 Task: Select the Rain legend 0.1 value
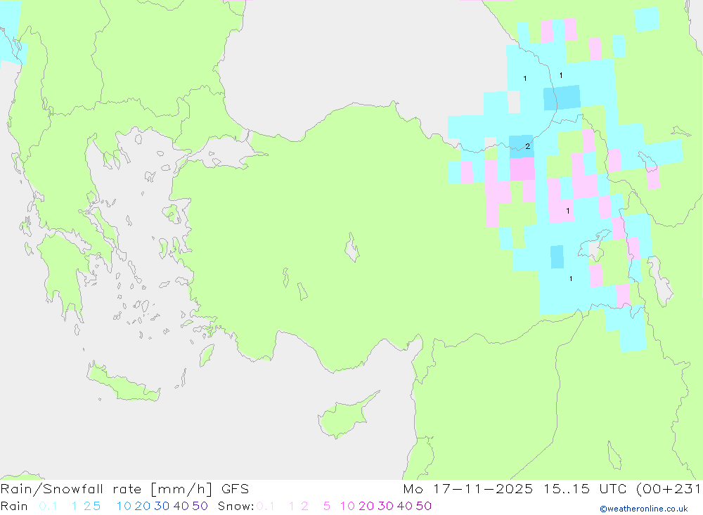[48, 506]
